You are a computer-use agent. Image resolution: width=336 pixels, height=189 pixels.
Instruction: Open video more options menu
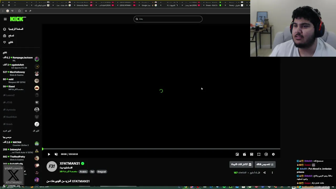(x=272, y=173)
